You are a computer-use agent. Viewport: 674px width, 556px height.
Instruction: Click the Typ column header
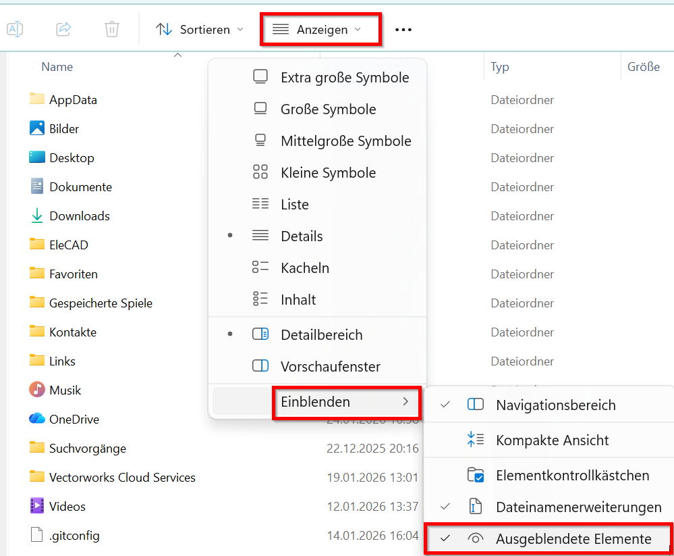pos(500,68)
